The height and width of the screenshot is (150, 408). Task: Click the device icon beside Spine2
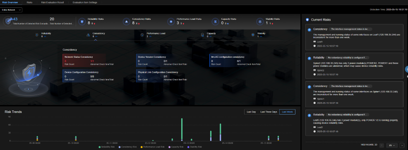314,70
